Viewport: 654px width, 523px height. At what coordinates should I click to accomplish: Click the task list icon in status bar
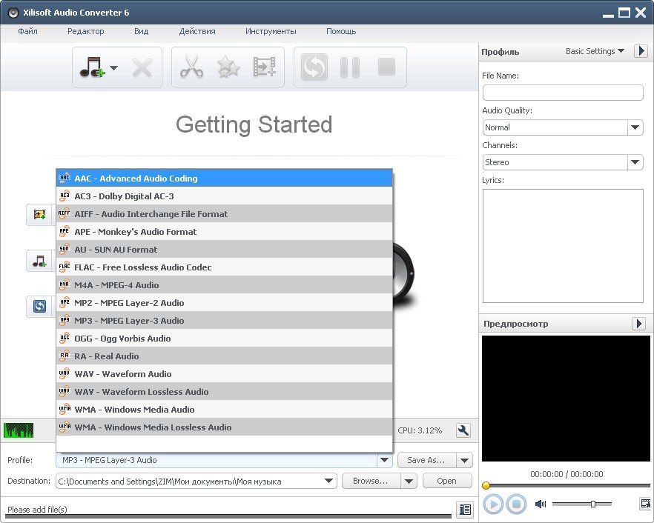pyautogui.click(x=465, y=509)
